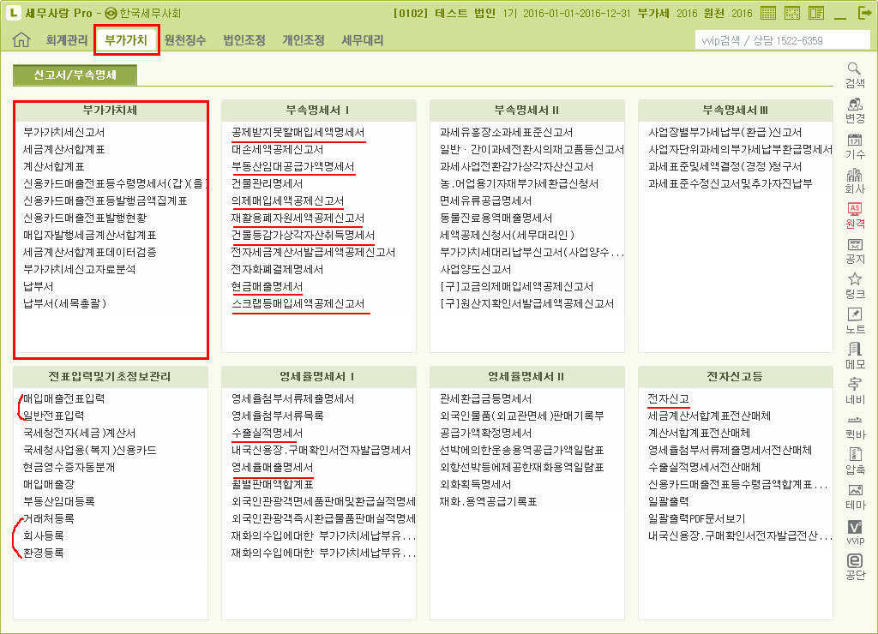This screenshot has height=634, width=878.
Task: Open the 세무대리 menu
Action: coord(363,40)
